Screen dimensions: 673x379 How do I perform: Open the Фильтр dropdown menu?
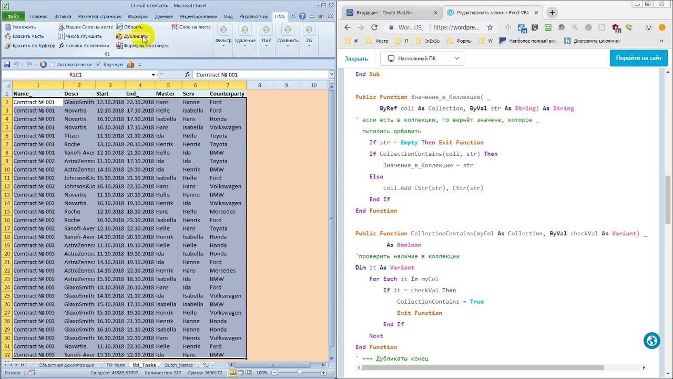[223, 41]
